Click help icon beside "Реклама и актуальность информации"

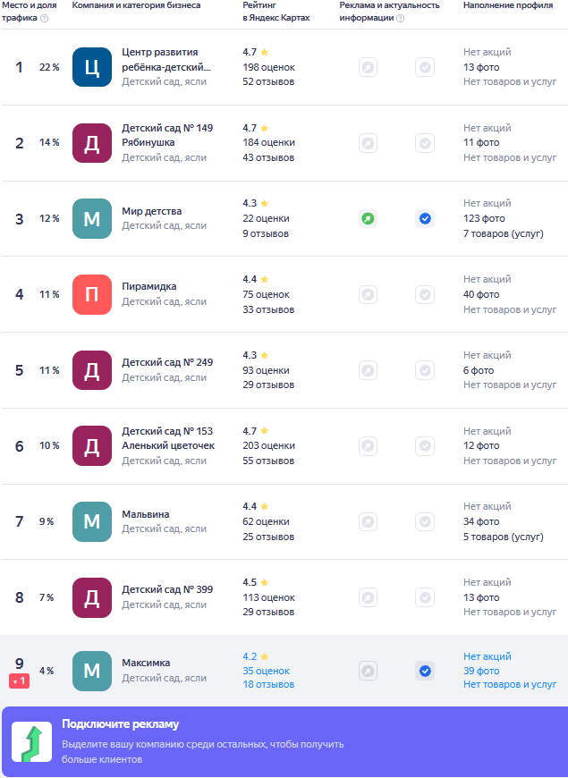pos(400,18)
